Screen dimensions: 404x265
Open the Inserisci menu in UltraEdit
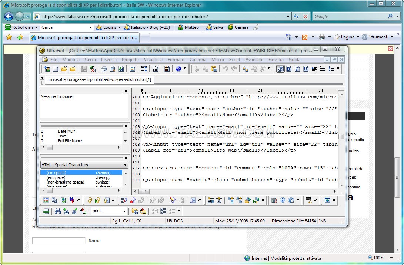click(x=109, y=60)
